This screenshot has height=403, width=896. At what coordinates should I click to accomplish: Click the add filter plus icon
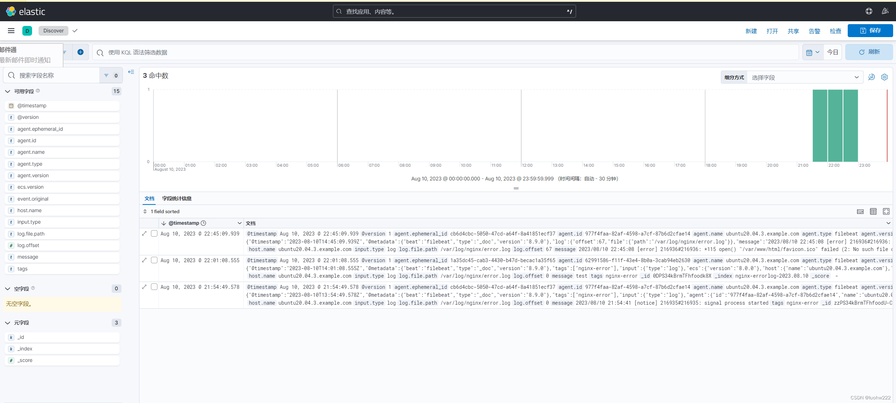click(80, 52)
